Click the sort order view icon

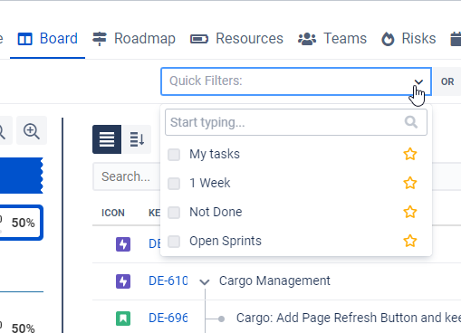coord(137,139)
